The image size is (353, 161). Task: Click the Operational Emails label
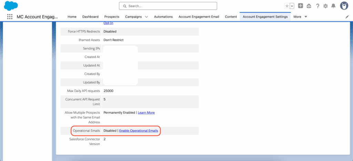pyautogui.click(x=87, y=131)
